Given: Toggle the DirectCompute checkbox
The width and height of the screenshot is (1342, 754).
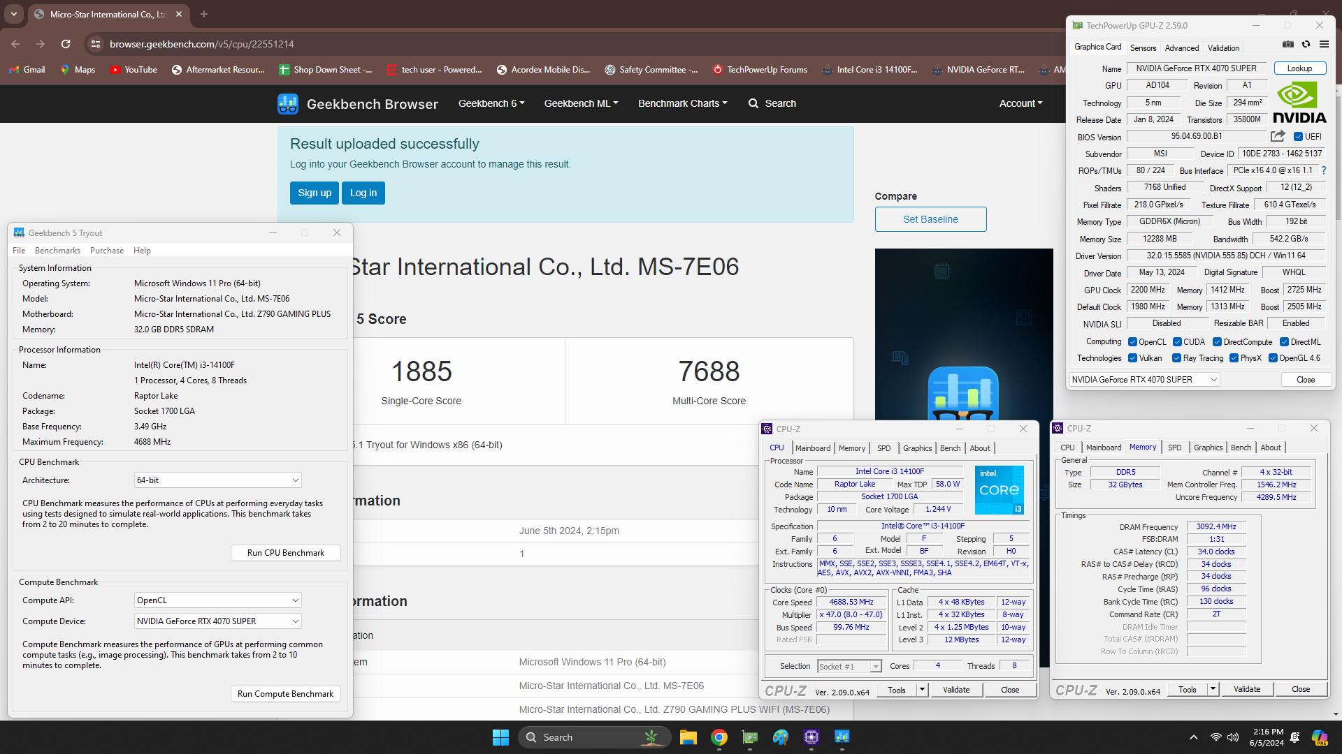Looking at the screenshot, I should click(x=1217, y=342).
